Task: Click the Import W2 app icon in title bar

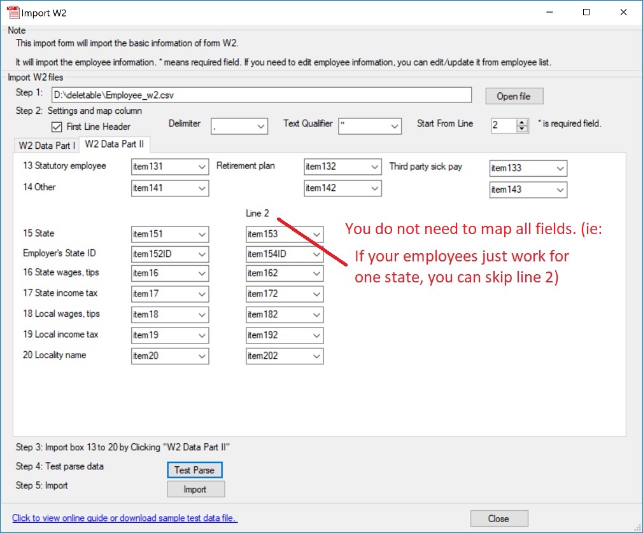Action: [13, 12]
